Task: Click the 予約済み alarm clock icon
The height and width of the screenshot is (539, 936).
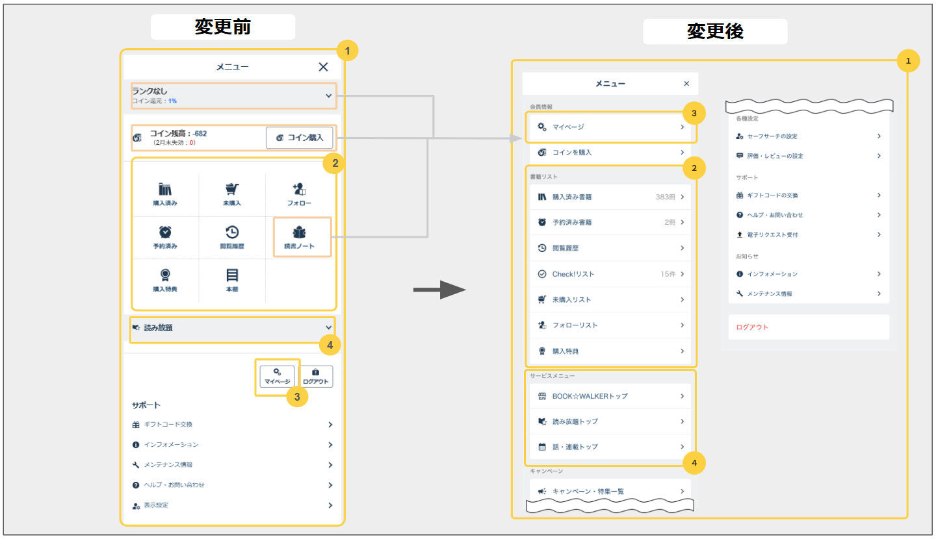Action: point(165,232)
